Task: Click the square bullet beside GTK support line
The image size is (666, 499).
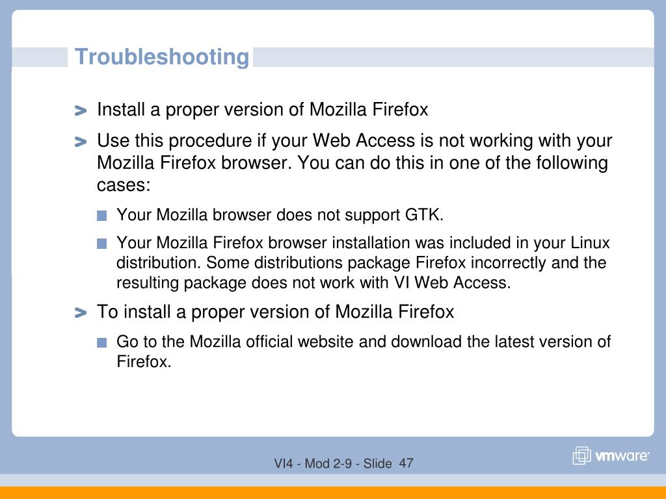Action: [101, 216]
